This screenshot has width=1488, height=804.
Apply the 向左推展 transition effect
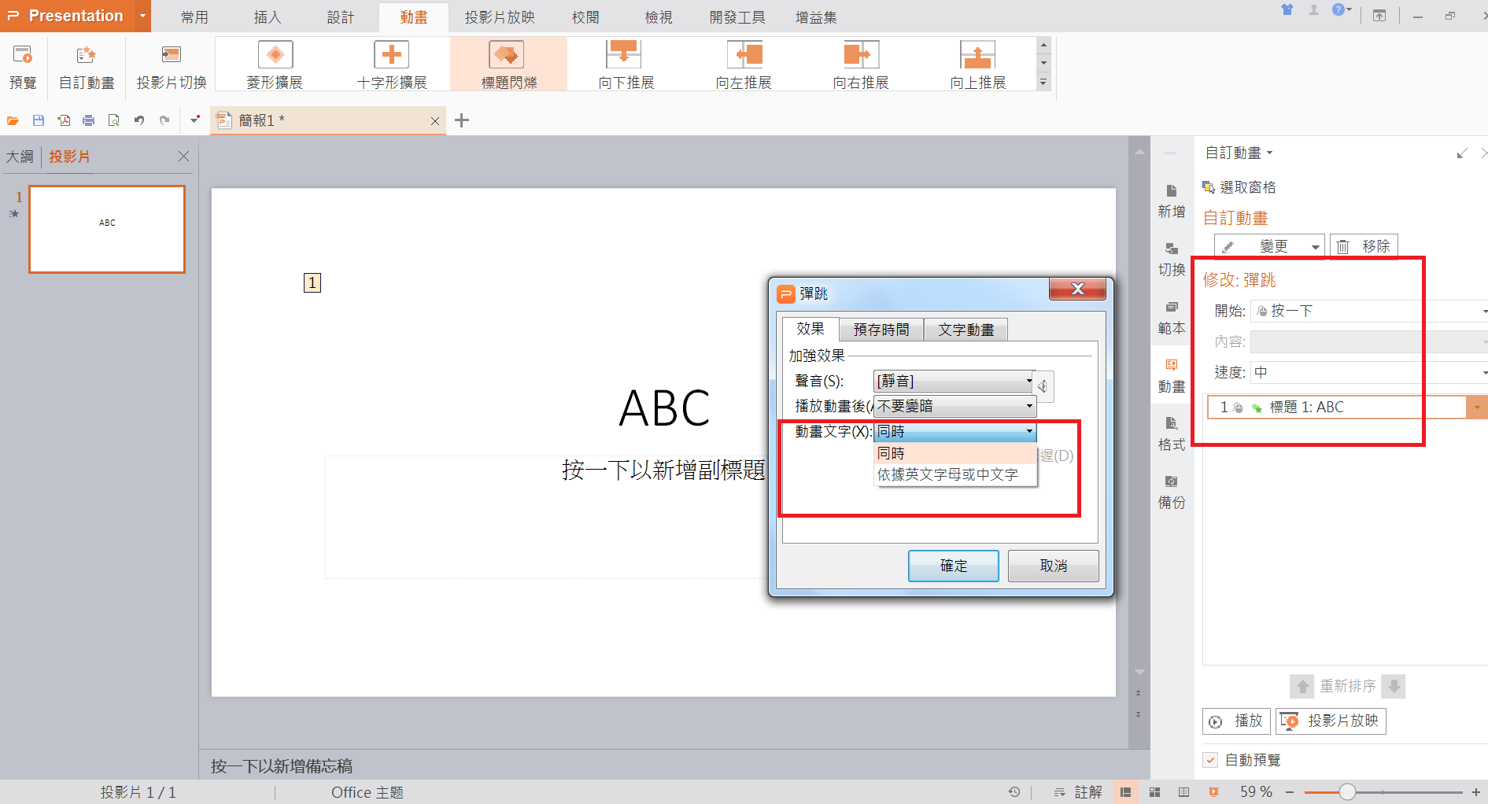click(x=743, y=65)
